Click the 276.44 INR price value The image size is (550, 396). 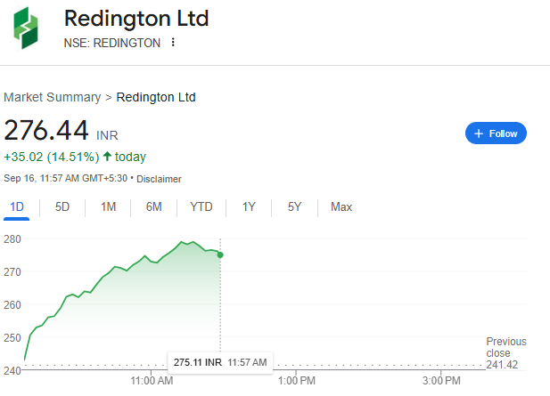pos(49,131)
